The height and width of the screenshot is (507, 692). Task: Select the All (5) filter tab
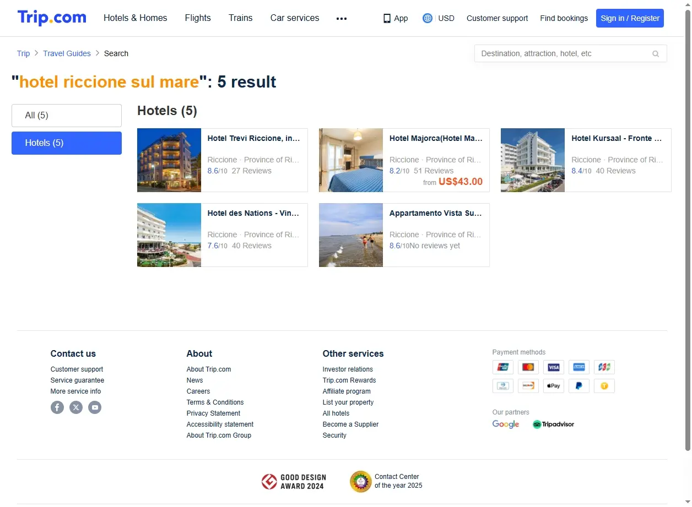pyautogui.click(x=67, y=116)
